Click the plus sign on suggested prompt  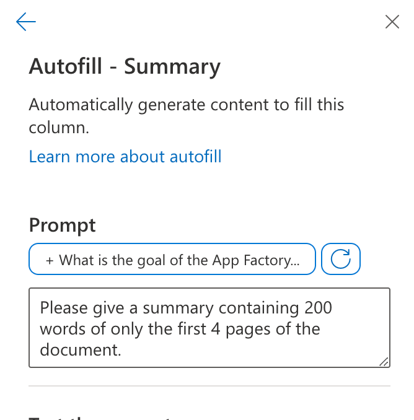click(x=50, y=260)
